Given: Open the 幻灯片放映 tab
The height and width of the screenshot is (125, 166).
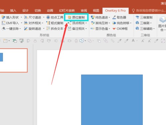Looking at the screenshot, I should [x=67, y=11].
